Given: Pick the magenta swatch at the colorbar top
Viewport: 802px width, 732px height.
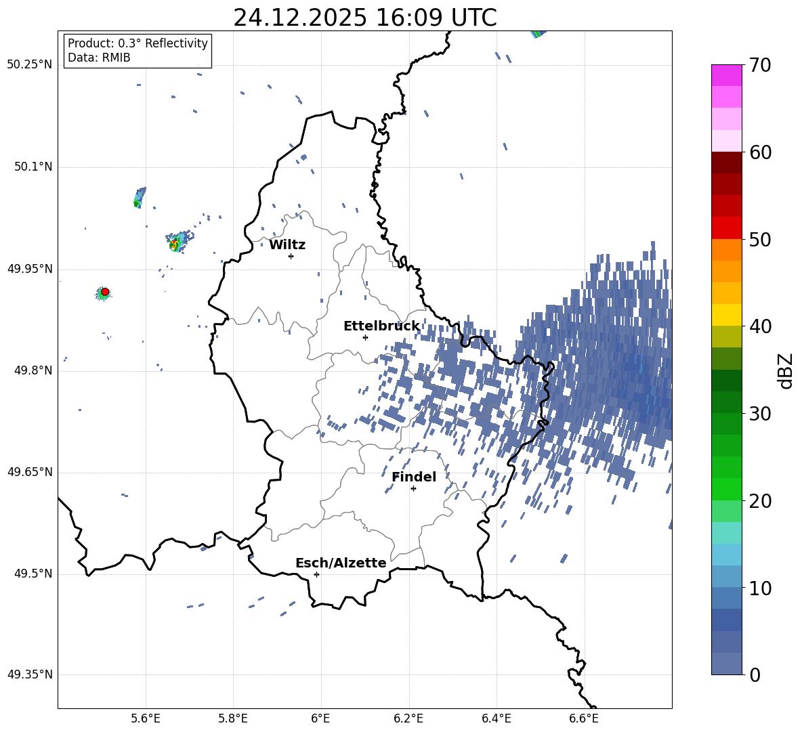Looking at the screenshot, I should click(x=726, y=75).
